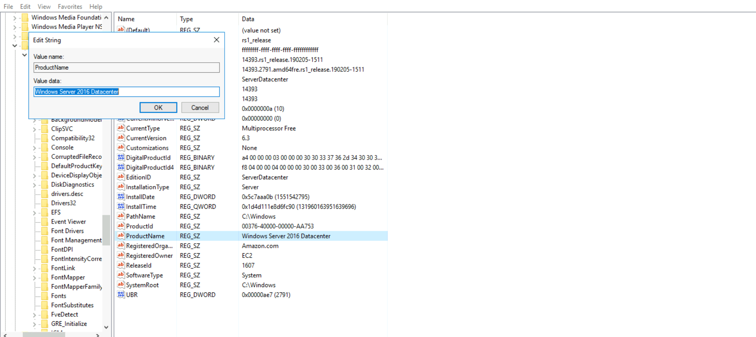This screenshot has height=337, width=756.
Task: Open the View menu
Action: [44, 7]
